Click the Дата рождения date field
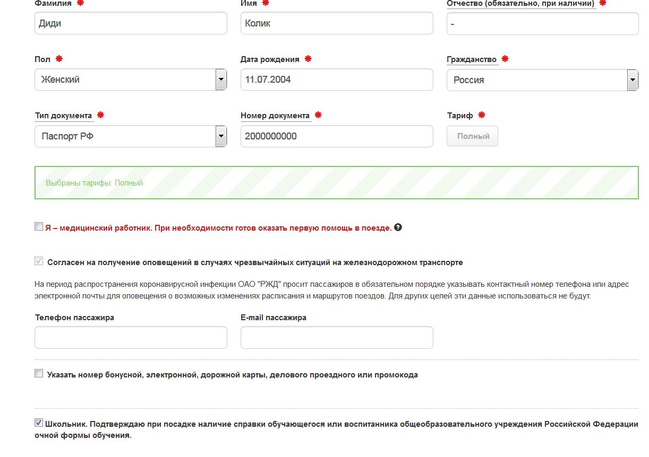Viewport: 649px width, 457px height. [336, 80]
